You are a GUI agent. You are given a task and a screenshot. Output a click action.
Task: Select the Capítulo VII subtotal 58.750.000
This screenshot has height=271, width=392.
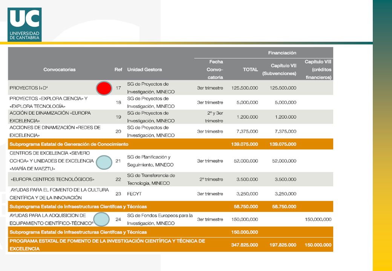(x=284, y=207)
